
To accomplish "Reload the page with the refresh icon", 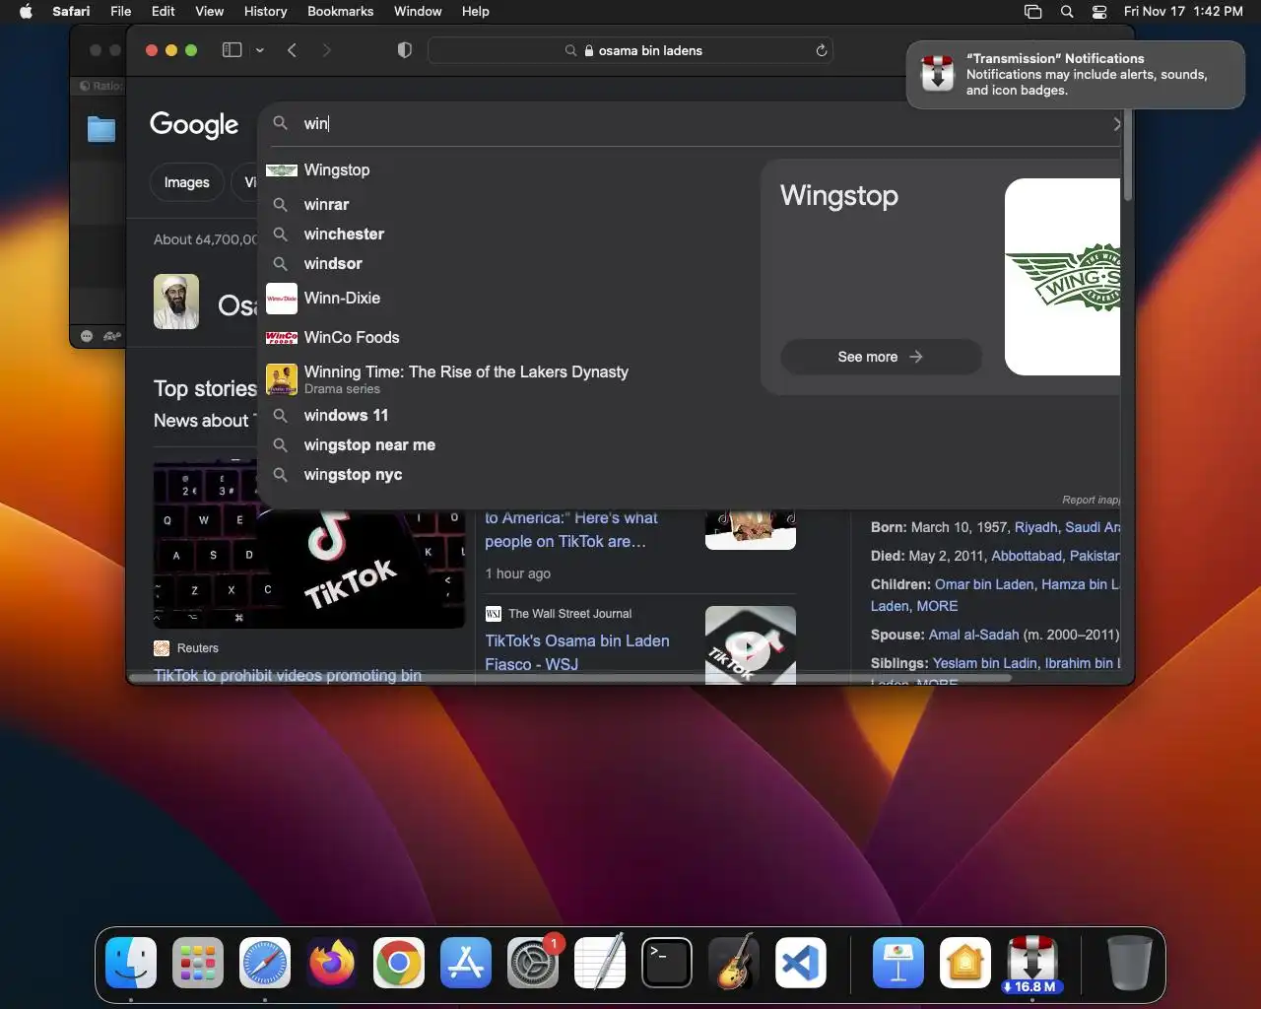I will tap(821, 50).
